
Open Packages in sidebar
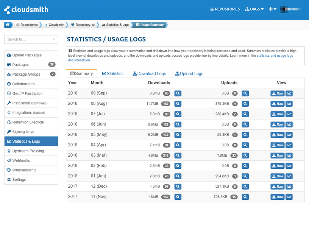point(31,65)
